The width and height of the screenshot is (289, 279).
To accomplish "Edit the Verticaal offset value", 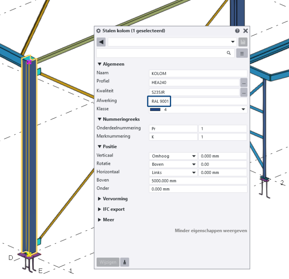I will click(222, 156).
